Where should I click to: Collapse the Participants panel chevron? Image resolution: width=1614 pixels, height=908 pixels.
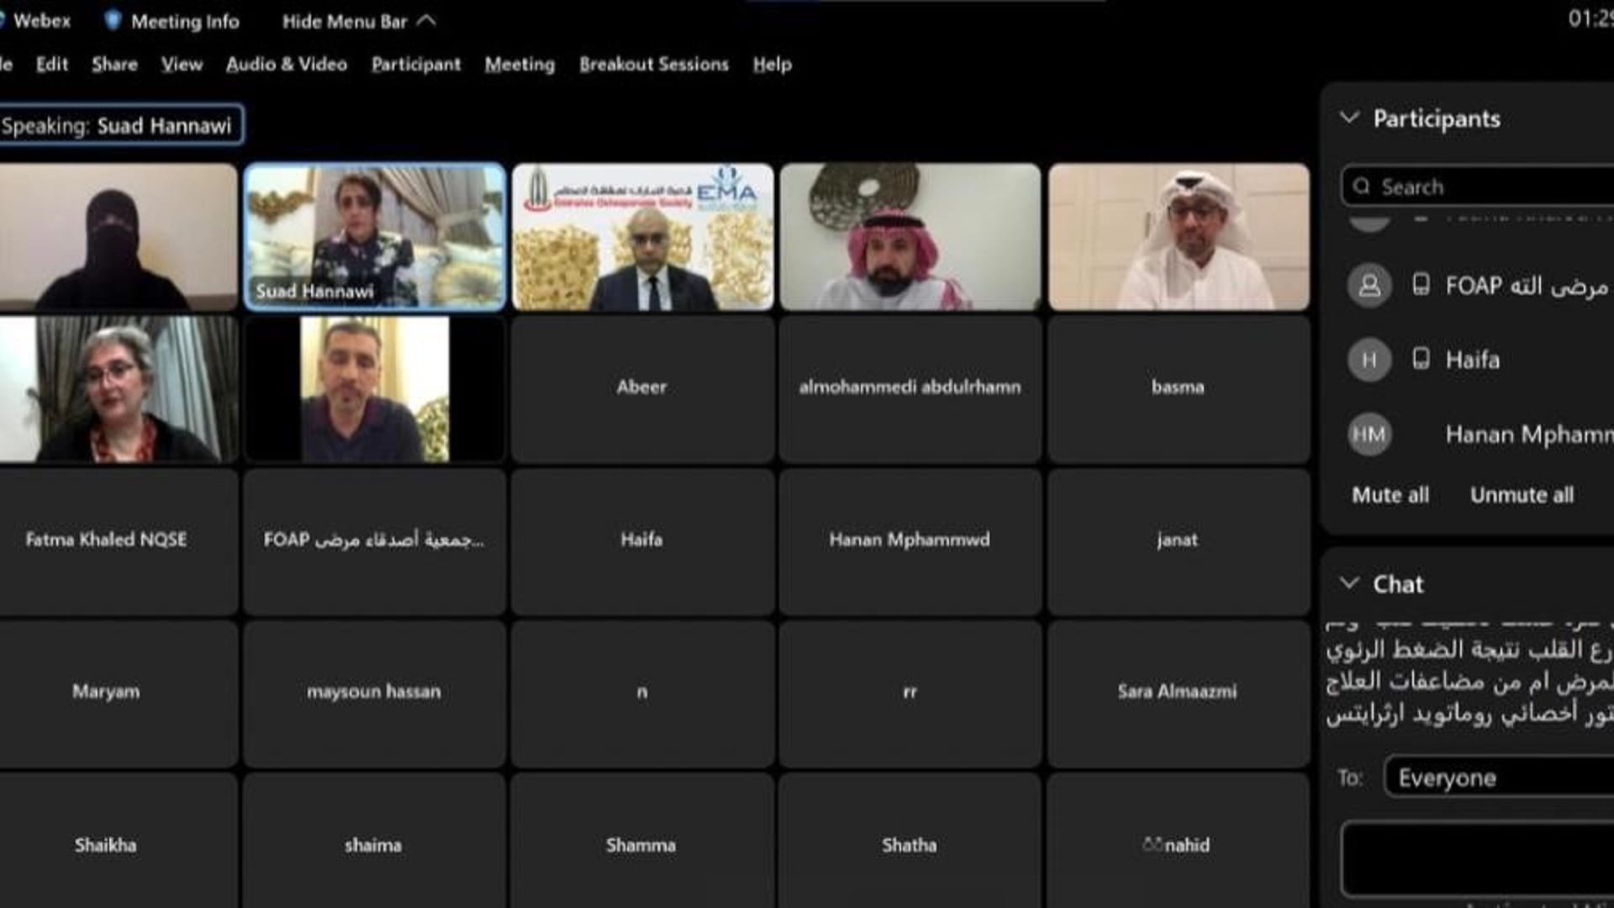[x=1349, y=118]
